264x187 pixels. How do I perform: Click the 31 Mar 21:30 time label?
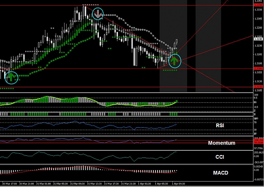tap(128, 184)
